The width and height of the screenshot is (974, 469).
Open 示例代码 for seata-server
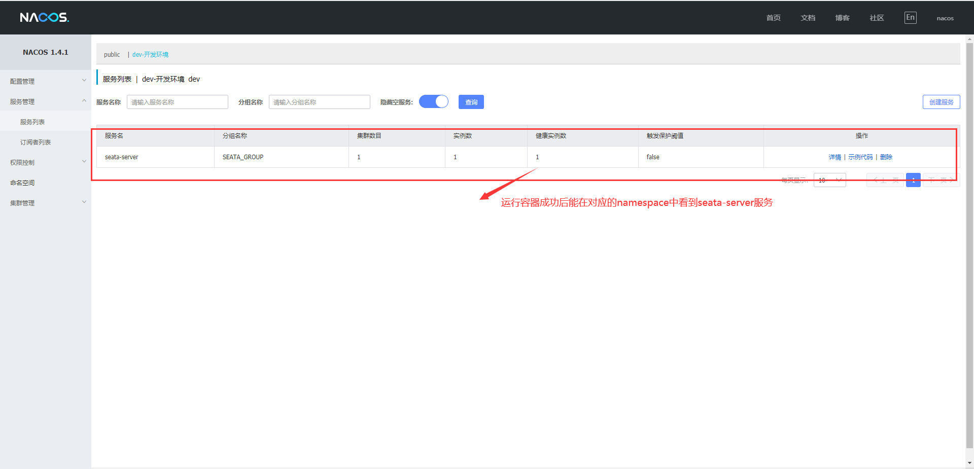(x=860, y=157)
